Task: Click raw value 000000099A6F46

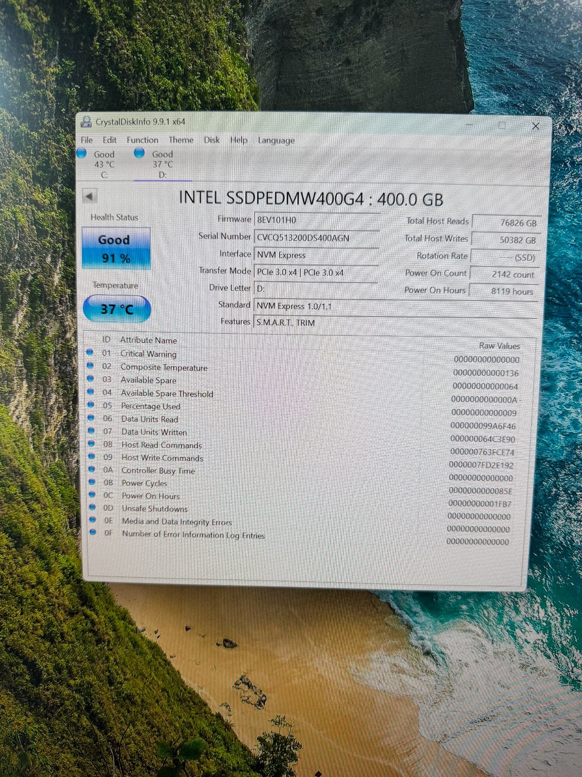Action: click(x=483, y=426)
